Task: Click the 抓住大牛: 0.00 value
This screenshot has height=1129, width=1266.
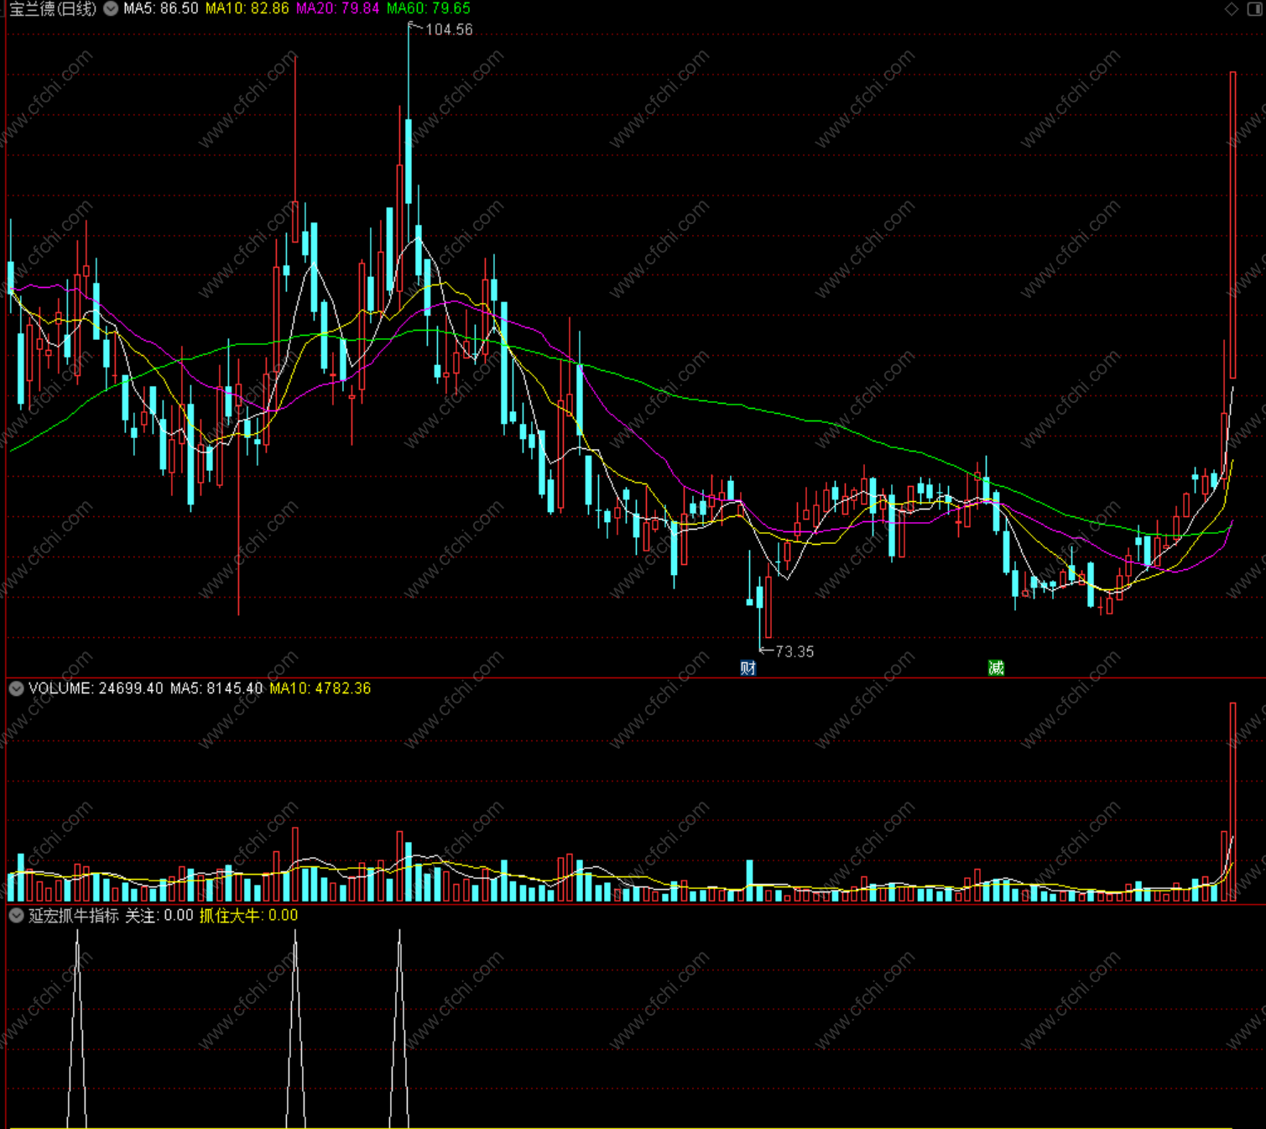Action: [248, 916]
